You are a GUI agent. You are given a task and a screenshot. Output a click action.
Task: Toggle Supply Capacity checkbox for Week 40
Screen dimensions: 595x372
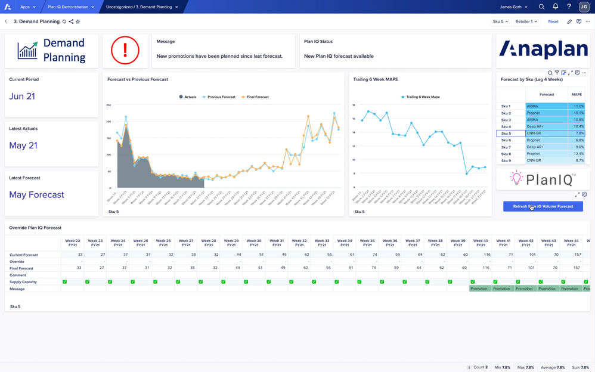pyautogui.click(x=473, y=282)
